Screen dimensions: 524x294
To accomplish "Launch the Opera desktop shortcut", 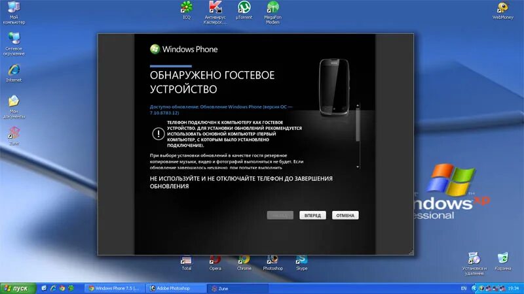I will (x=215, y=263).
